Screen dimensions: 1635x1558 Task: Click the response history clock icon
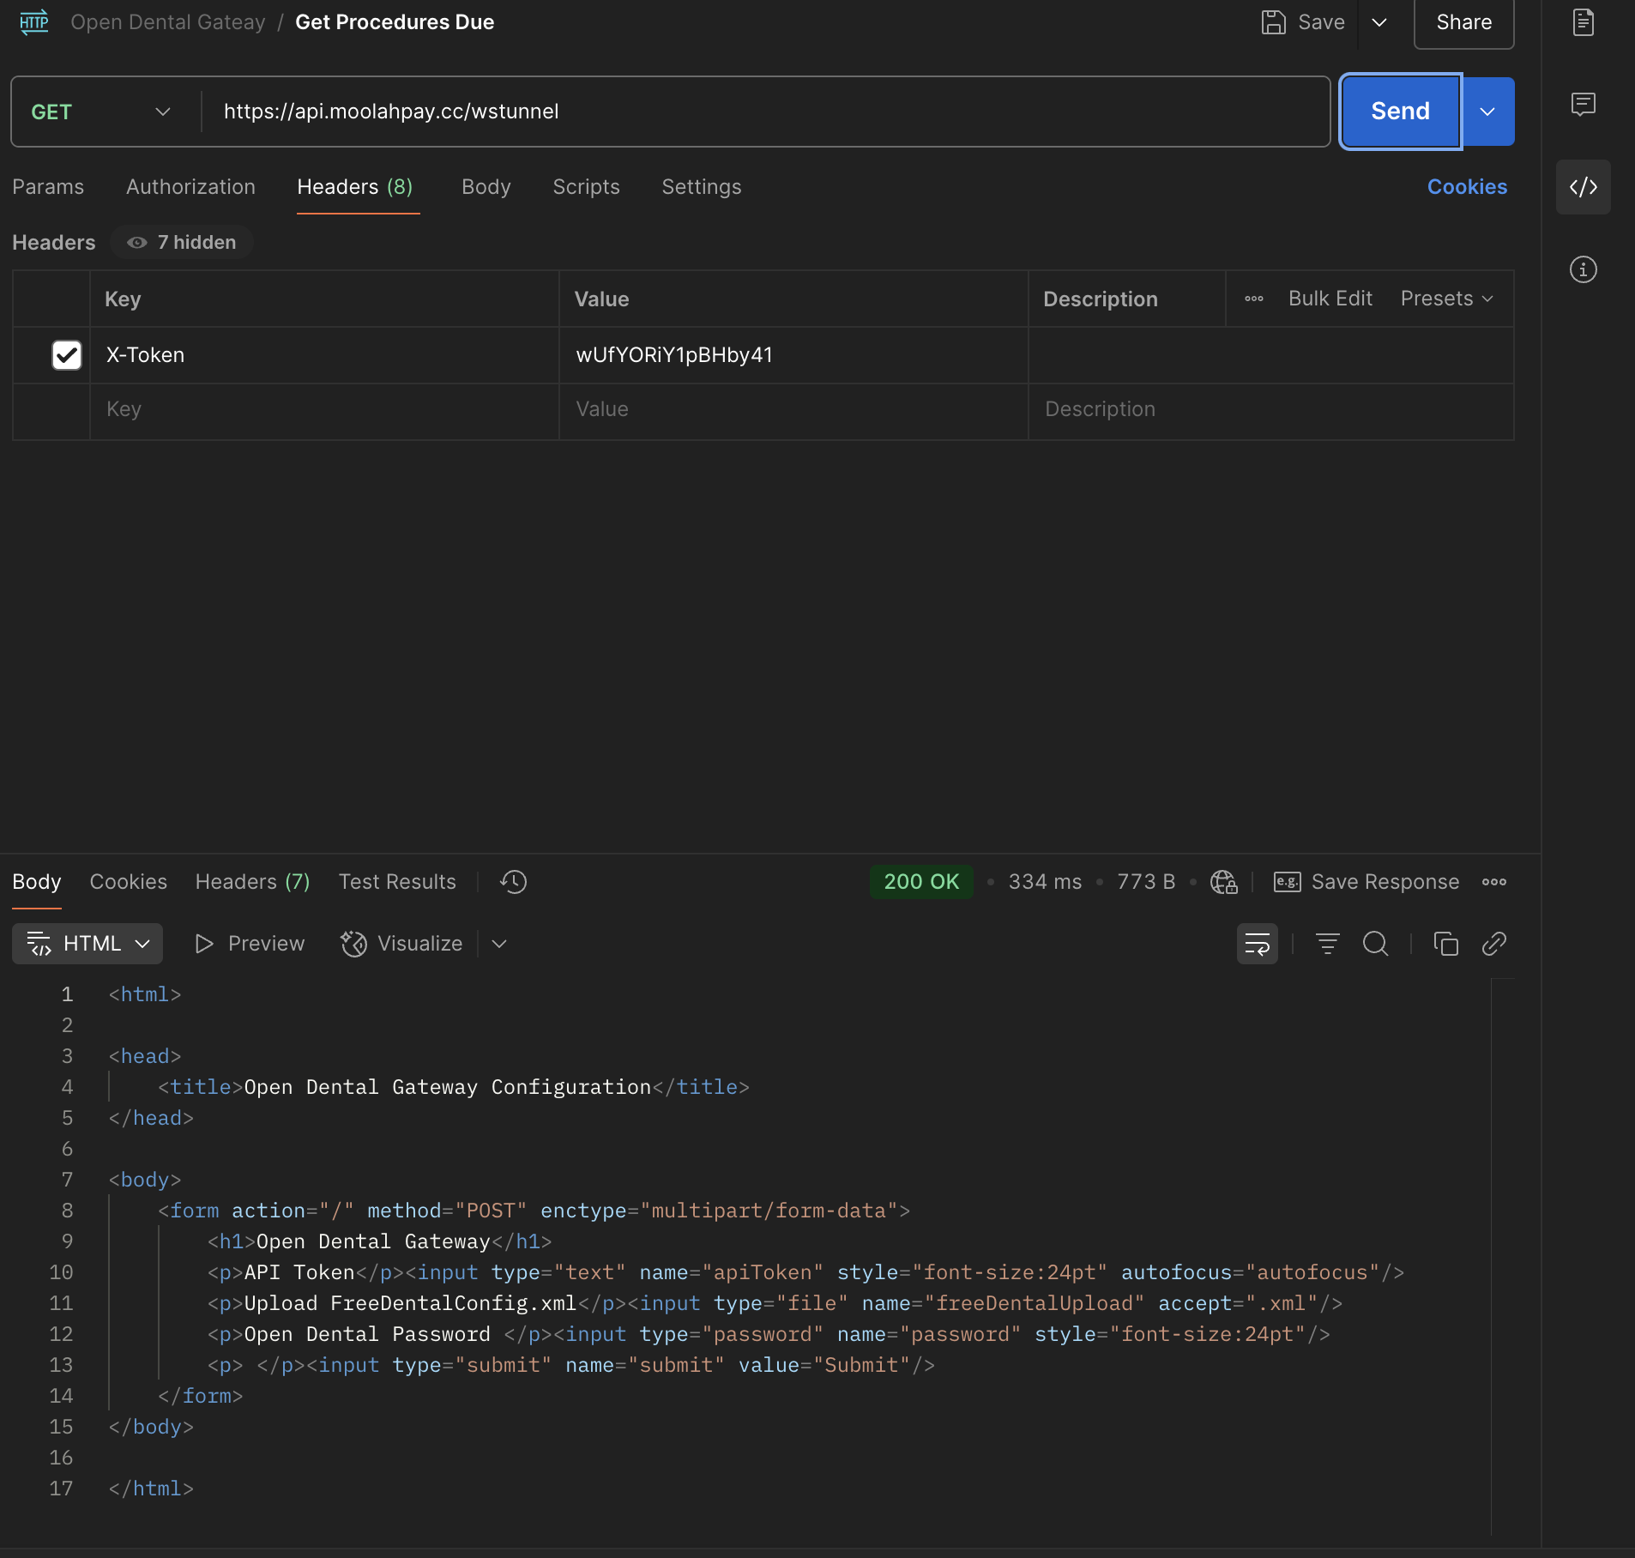click(x=513, y=882)
